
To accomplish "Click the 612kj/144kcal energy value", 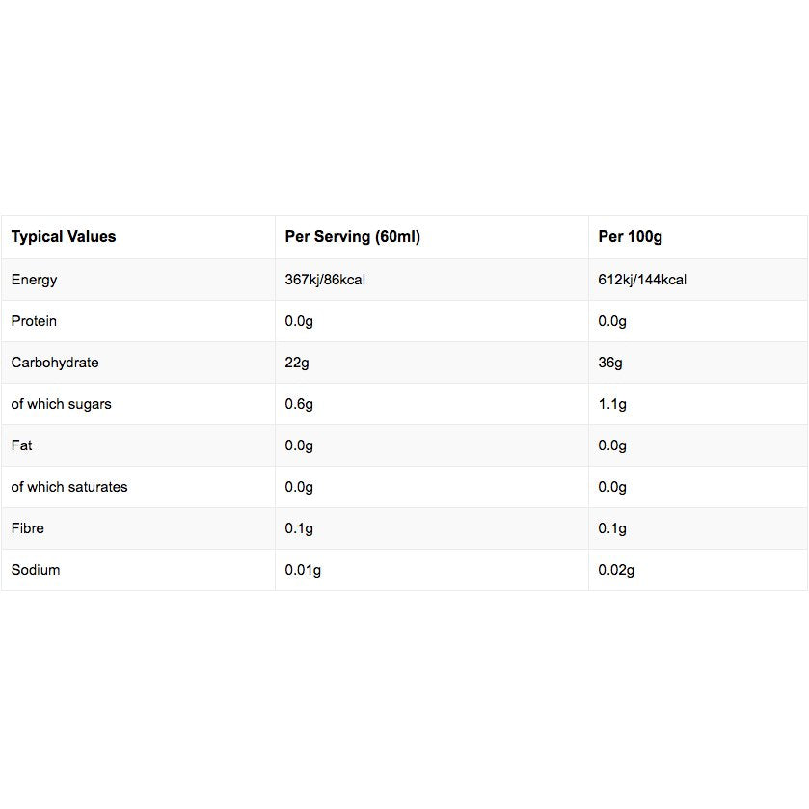I will (x=642, y=280).
